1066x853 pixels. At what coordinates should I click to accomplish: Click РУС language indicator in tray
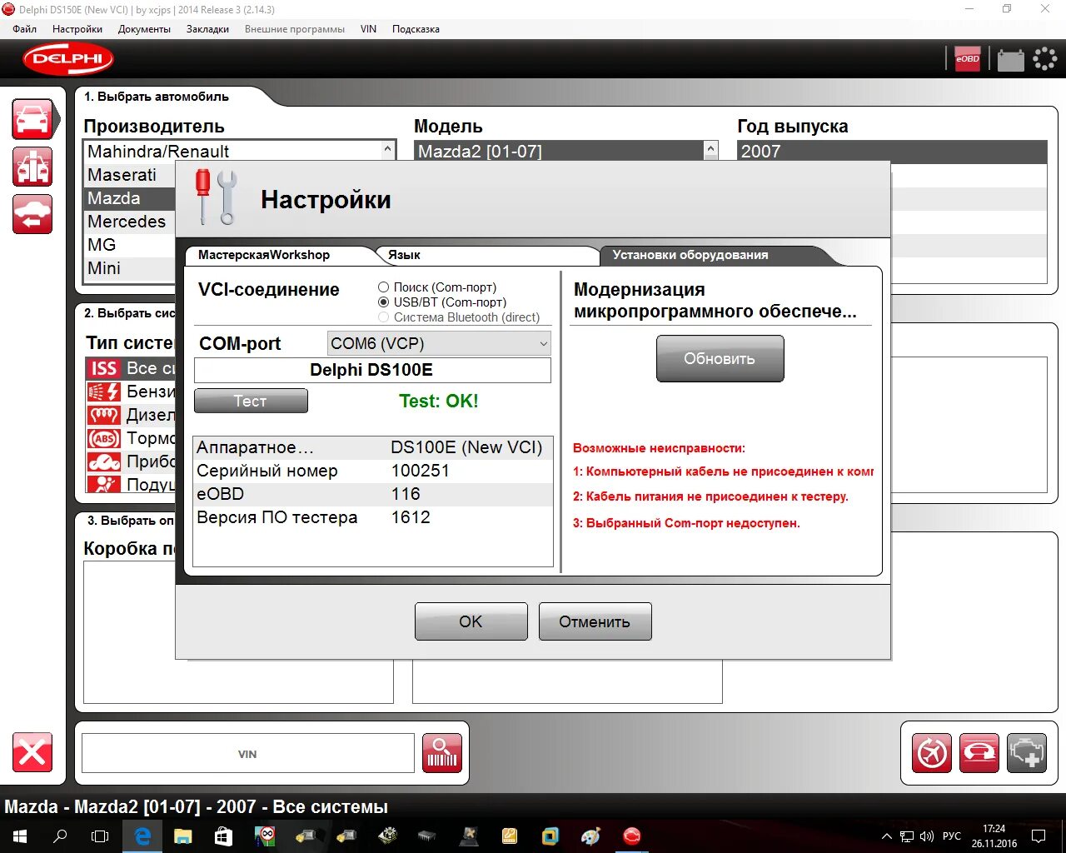pyautogui.click(x=951, y=836)
